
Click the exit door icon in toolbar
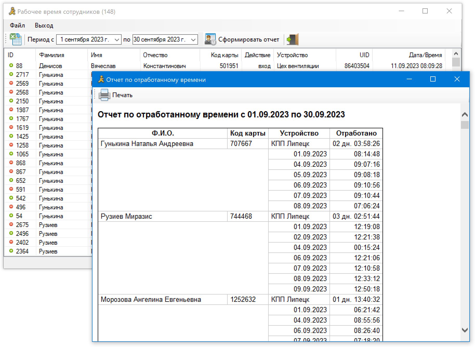(293, 39)
